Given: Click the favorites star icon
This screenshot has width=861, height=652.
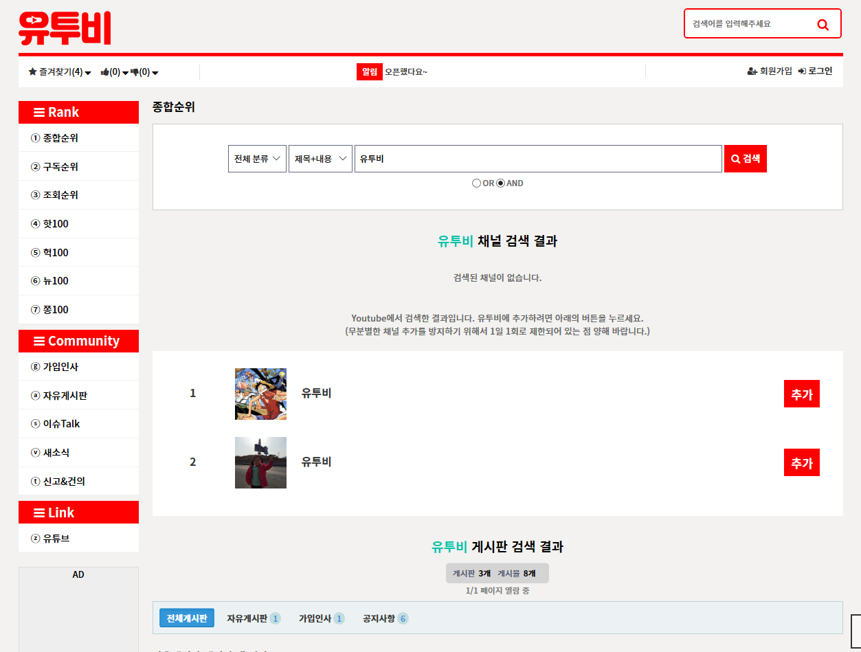Looking at the screenshot, I should 32,71.
